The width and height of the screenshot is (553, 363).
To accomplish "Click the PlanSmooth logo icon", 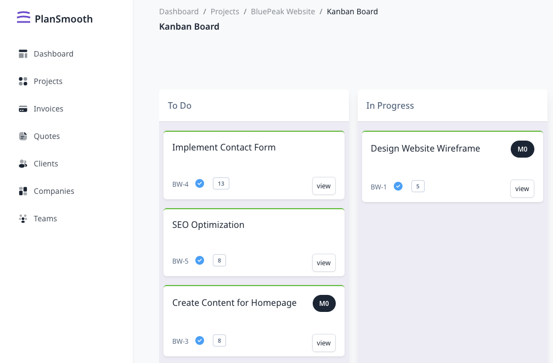I will click(24, 18).
